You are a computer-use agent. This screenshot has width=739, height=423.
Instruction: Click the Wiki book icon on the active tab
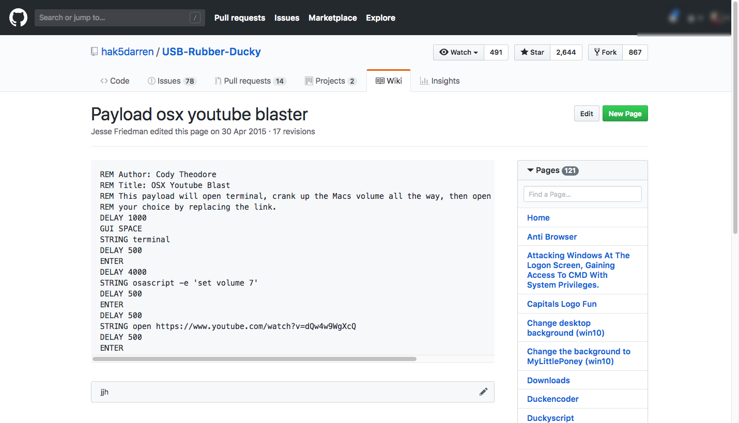tap(380, 81)
